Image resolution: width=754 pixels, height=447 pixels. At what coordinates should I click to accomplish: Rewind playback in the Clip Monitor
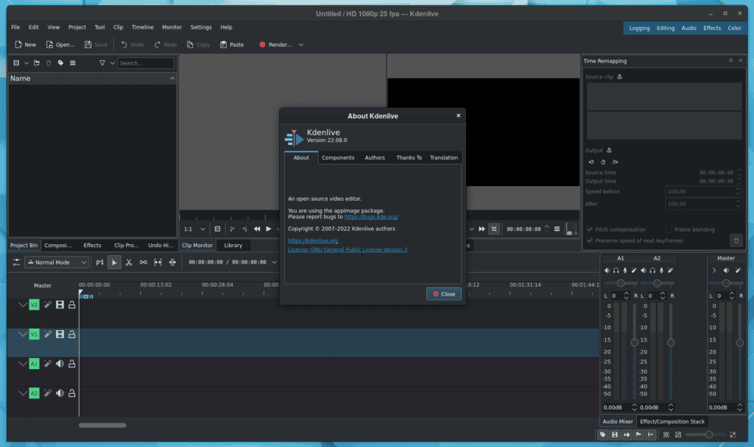tap(257, 229)
